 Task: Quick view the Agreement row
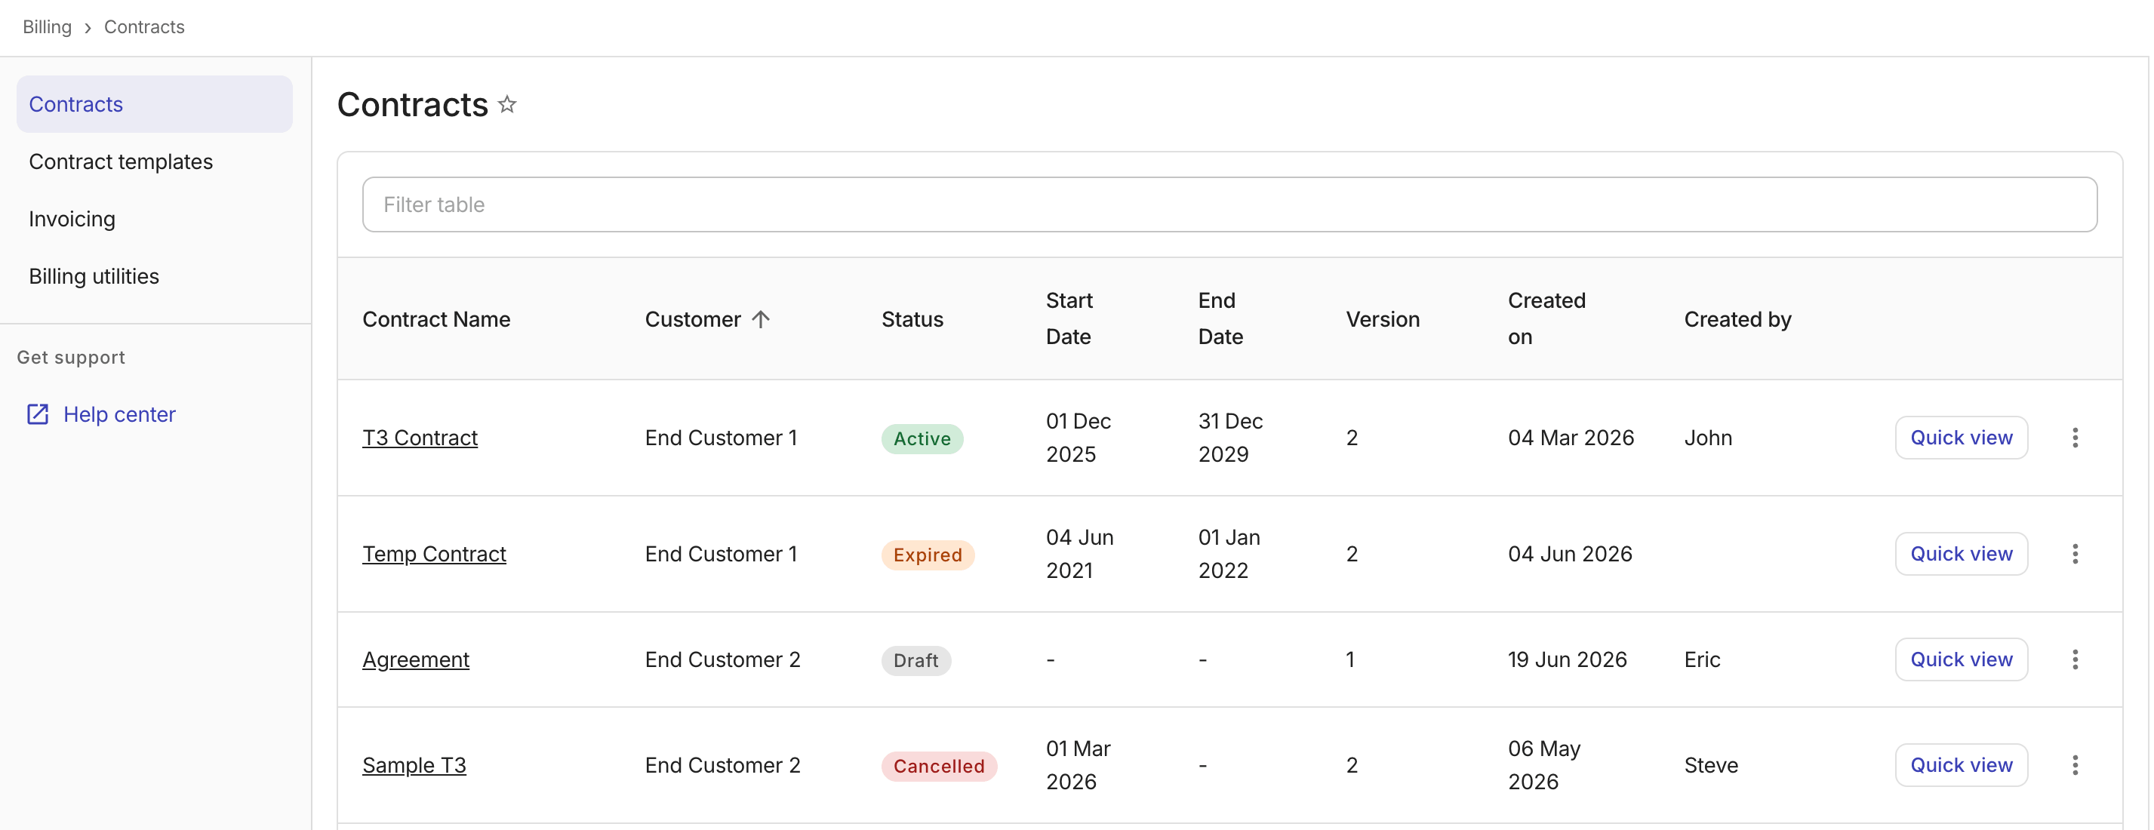[x=1961, y=659]
